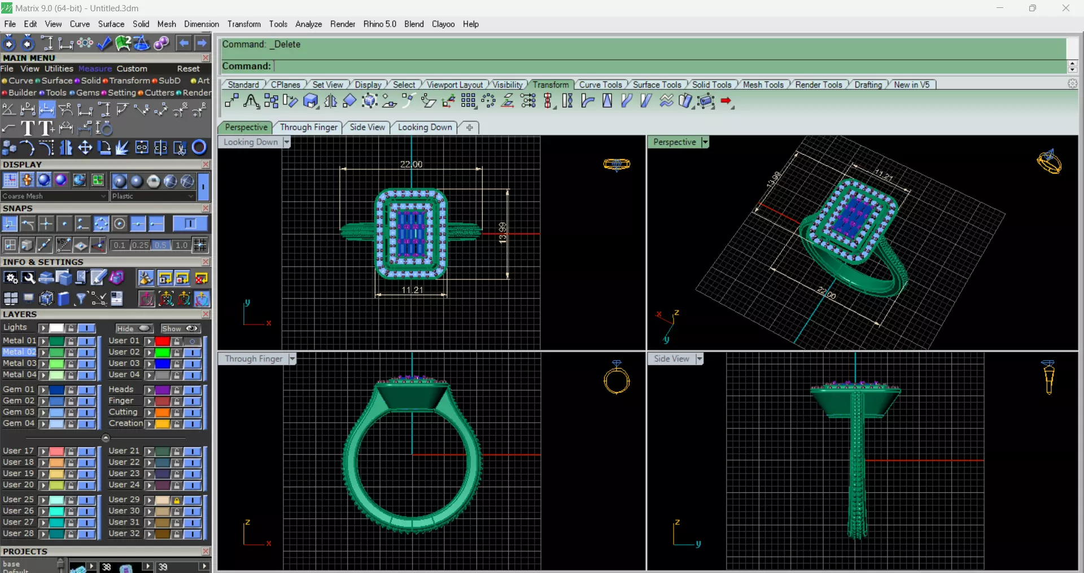Click the Metal 01 layer color swatch
Screen dimensions: 1084x573
[56, 341]
